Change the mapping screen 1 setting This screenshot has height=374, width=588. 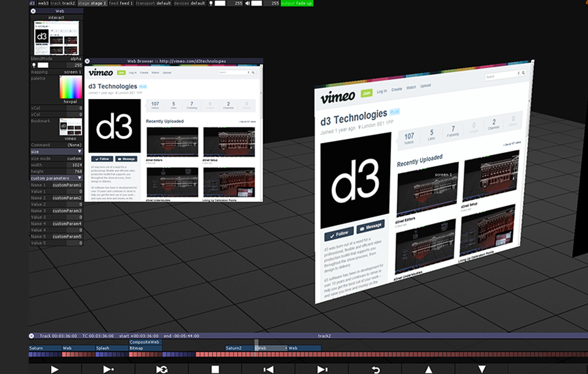click(56, 72)
